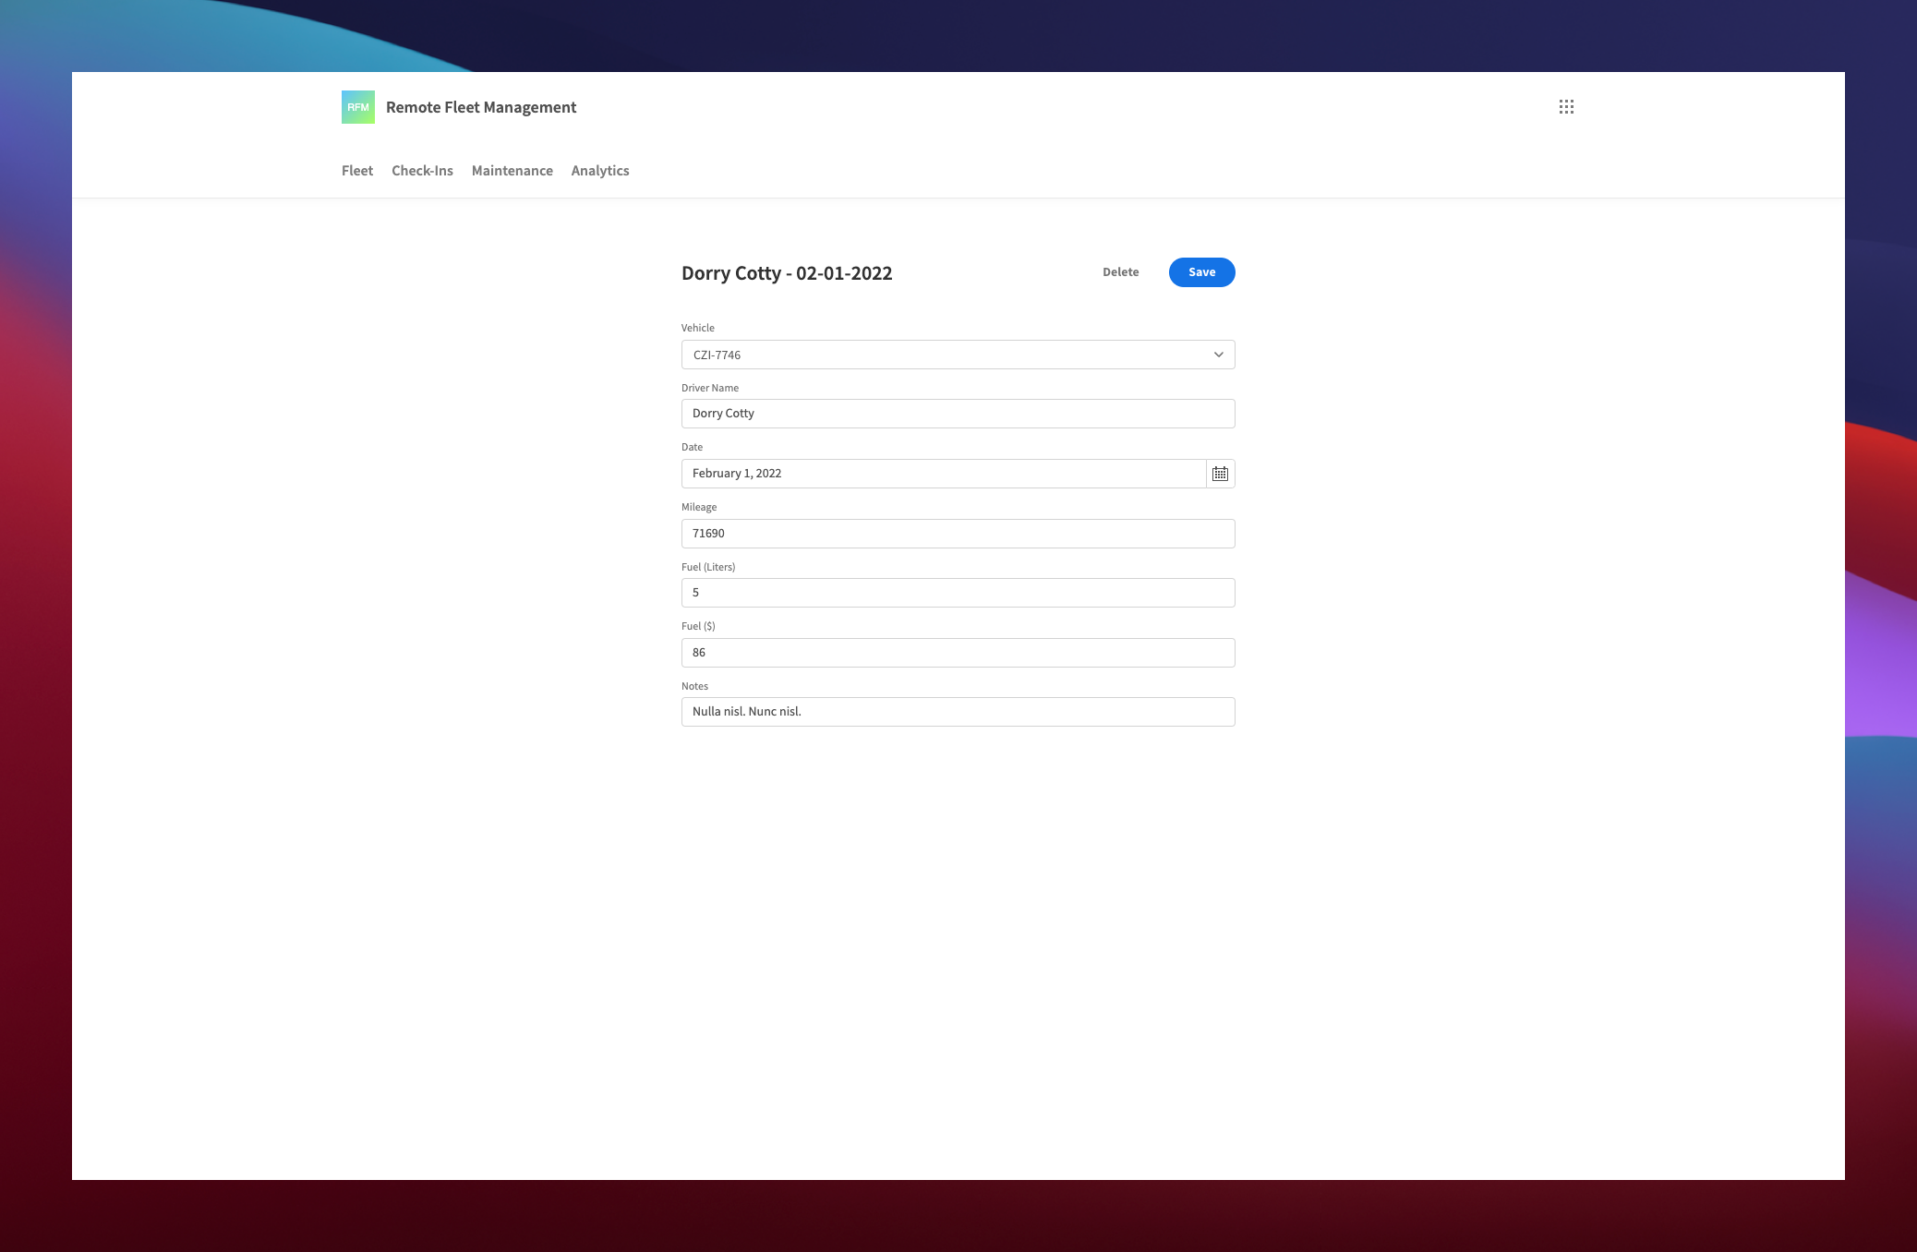The image size is (1917, 1252).
Task: Save the Dorry Cotty check-in record
Action: coord(1201,271)
